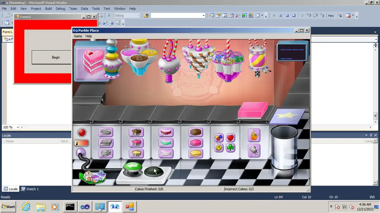This screenshot has width=380, height=213.
Task: Click the pink cake on the conveyor
Action: pos(253,110)
